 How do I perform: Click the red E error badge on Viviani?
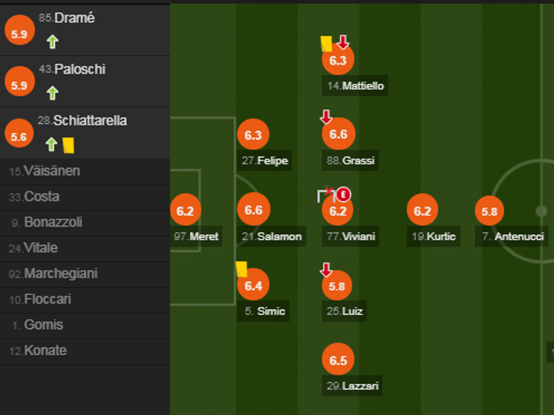pyautogui.click(x=344, y=195)
